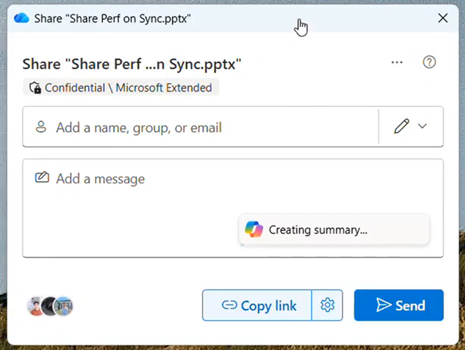Close the Share dialog window
This screenshot has height=350, width=465.
click(x=443, y=18)
